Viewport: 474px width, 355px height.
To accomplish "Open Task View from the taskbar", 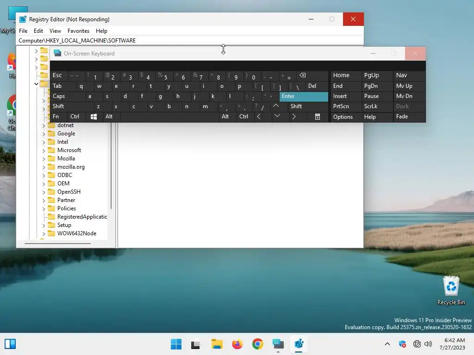I will coord(196,344).
